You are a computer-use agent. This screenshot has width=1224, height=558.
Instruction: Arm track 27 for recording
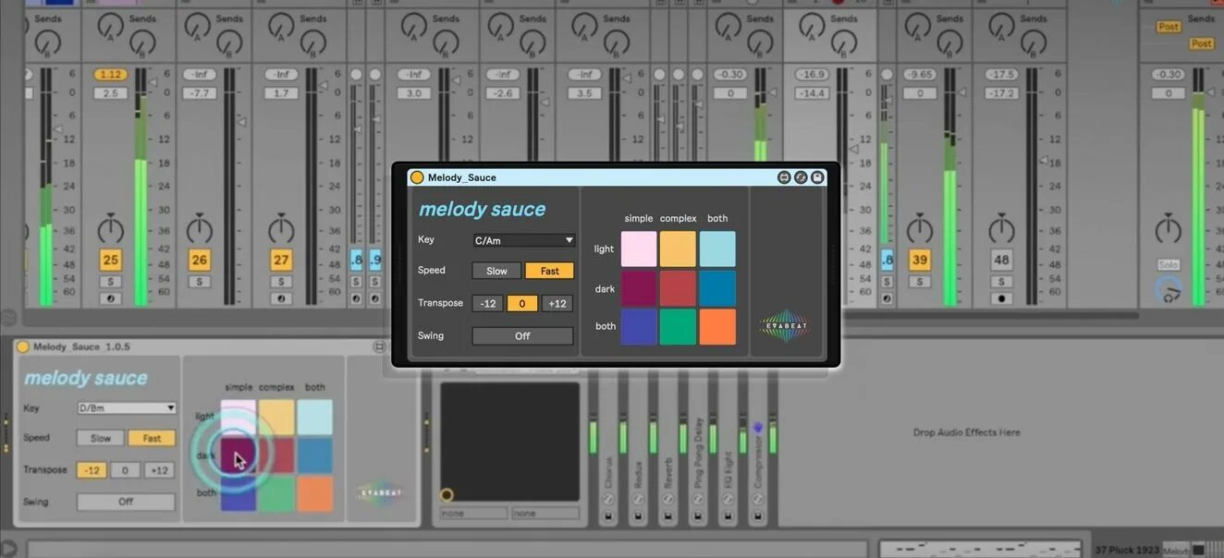pos(281,299)
